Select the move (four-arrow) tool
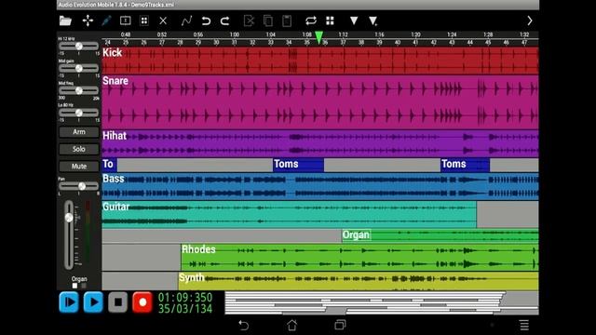This screenshot has height=335, width=596. (88, 20)
